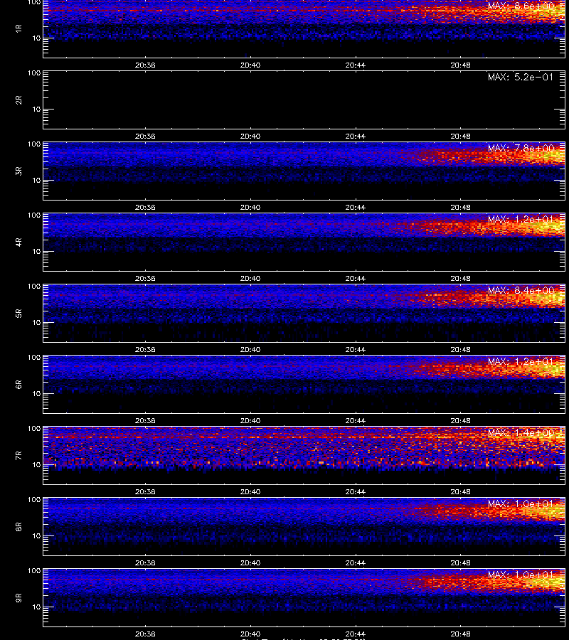Click the 100 y-axis tick label of panel 2R
This screenshot has width=569, height=640.
[34, 73]
